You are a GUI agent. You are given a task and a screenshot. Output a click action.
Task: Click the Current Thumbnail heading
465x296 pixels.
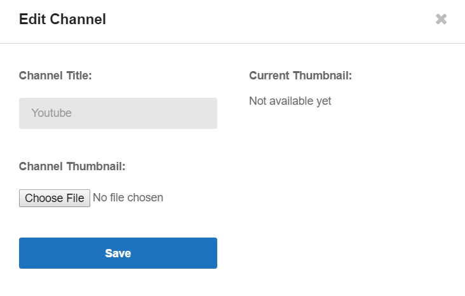300,76
